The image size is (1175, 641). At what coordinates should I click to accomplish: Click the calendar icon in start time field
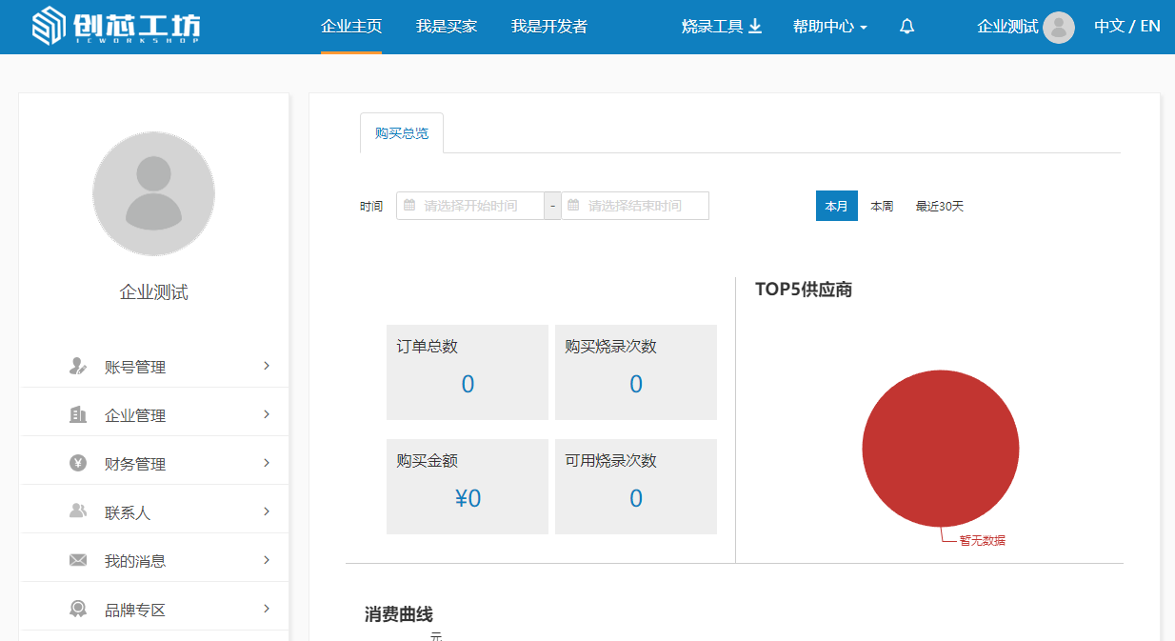point(409,205)
